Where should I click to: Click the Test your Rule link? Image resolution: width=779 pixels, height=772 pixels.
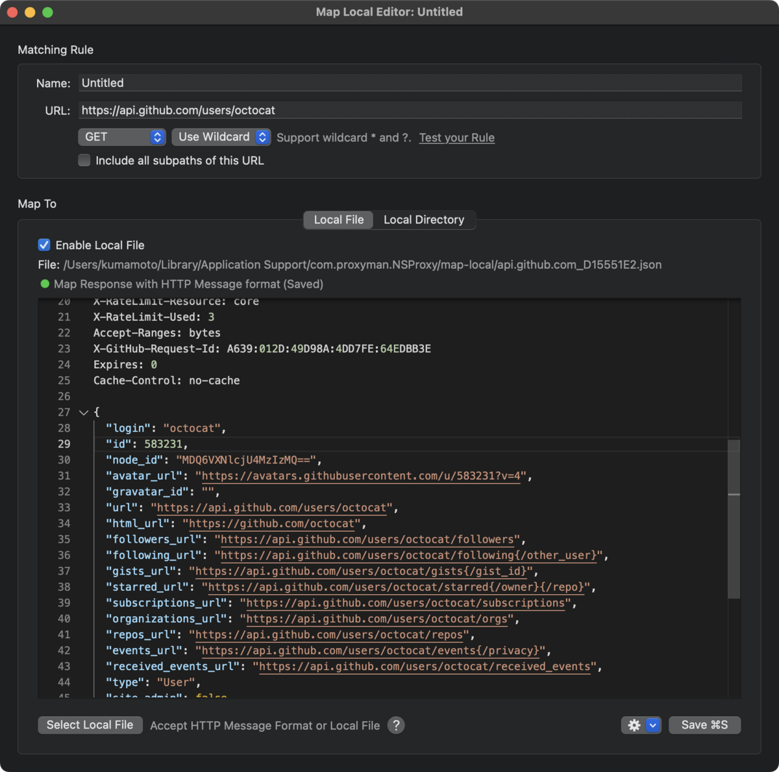456,138
